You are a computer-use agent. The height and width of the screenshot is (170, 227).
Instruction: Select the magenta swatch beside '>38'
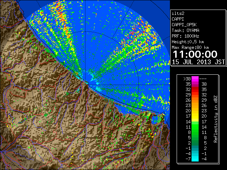(195, 79)
